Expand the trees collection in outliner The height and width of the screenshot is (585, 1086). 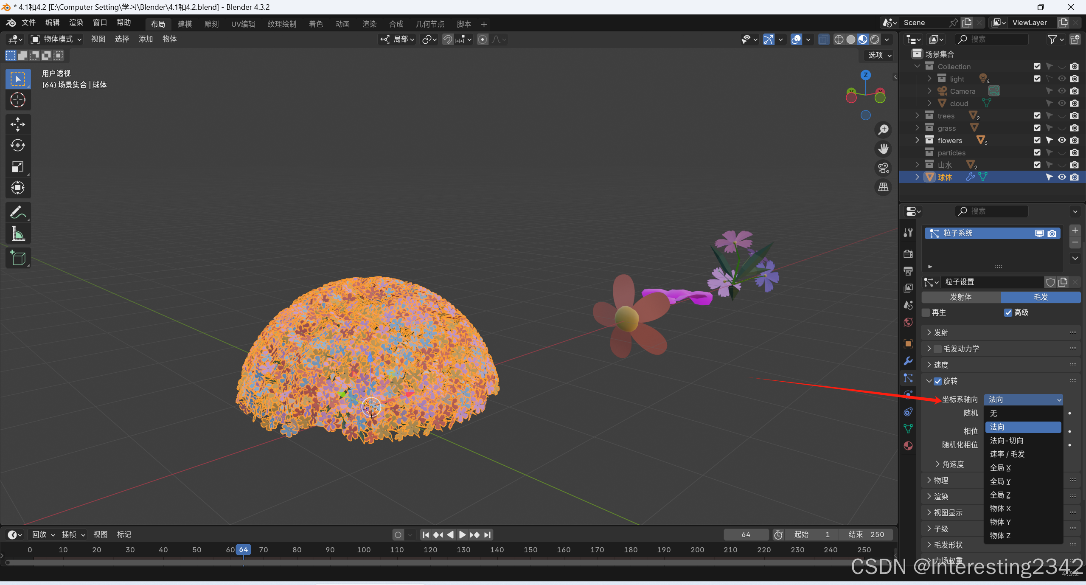[x=917, y=115]
